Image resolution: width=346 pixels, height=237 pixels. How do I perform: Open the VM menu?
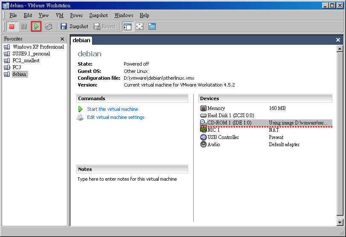tap(59, 15)
